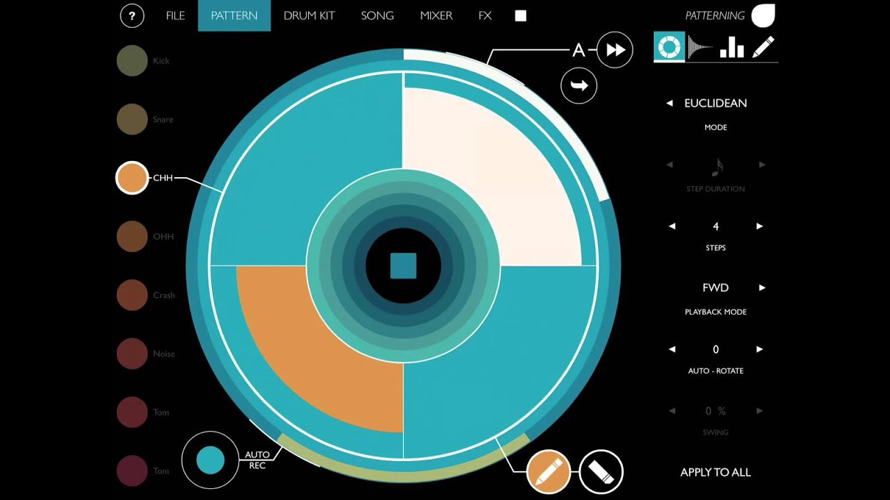Increase AUTO-ROTATE with right arrow
The image size is (890, 500).
[759, 349]
